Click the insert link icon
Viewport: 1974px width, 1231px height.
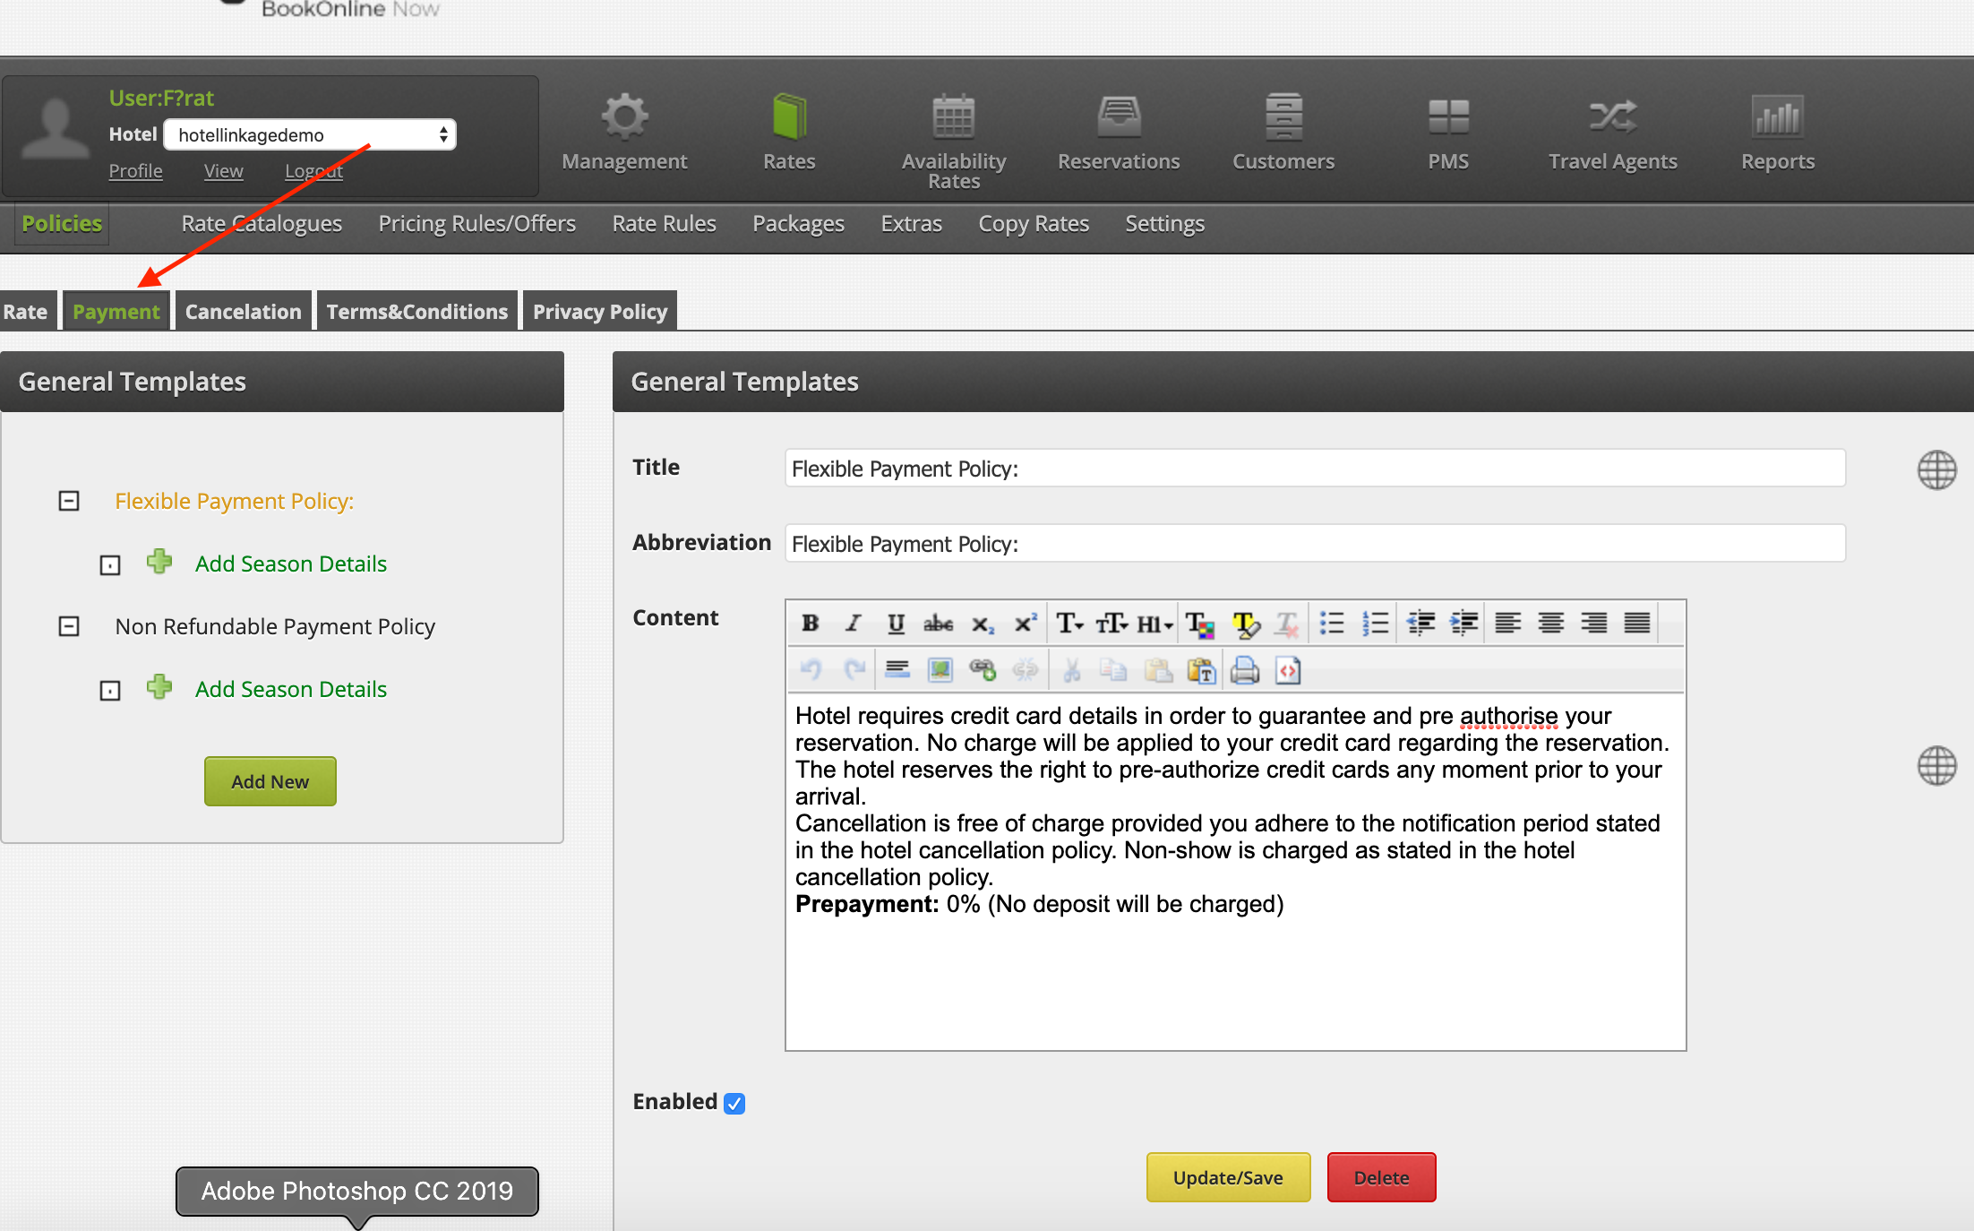point(983,670)
